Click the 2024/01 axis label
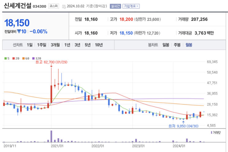 179,146
